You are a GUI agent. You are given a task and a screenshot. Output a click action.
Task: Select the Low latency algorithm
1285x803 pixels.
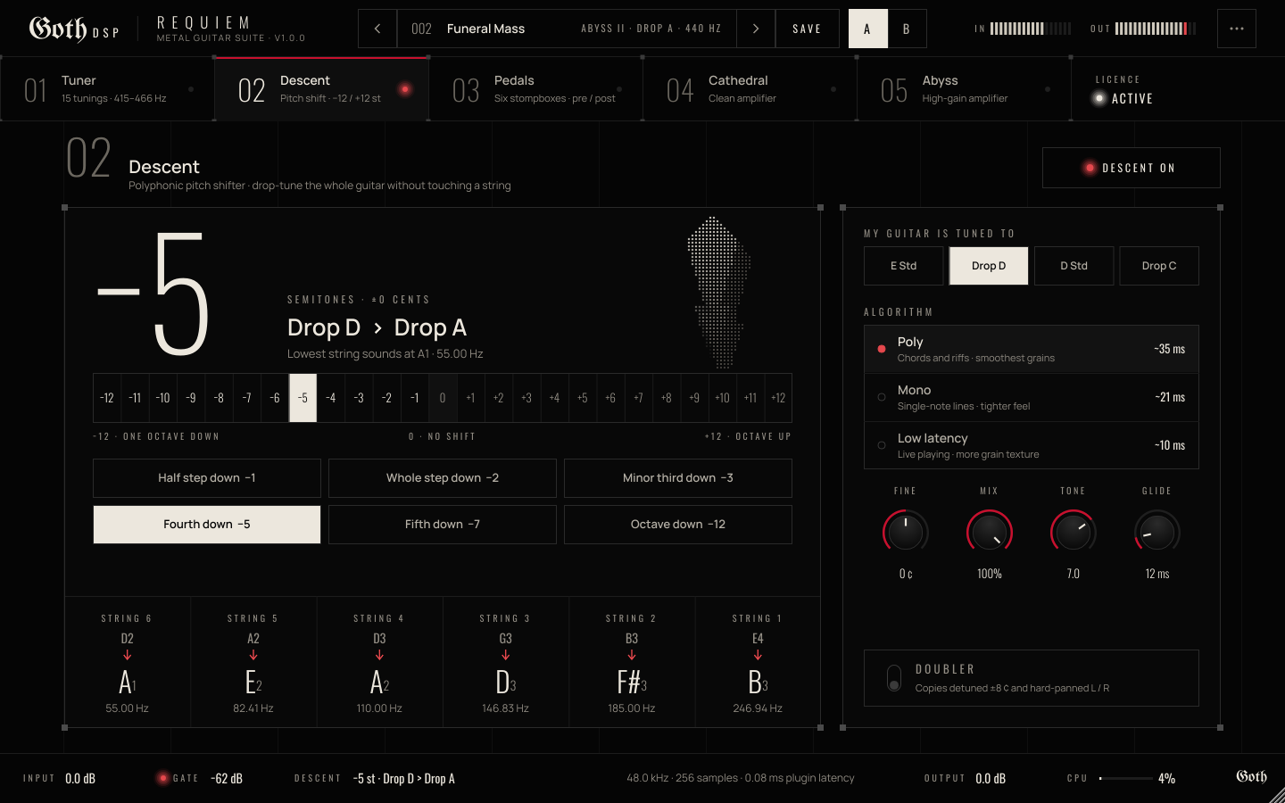pos(1032,445)
